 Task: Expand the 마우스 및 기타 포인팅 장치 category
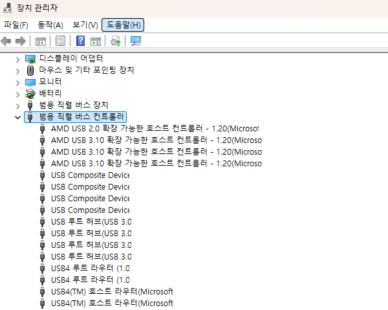[17, 71]
